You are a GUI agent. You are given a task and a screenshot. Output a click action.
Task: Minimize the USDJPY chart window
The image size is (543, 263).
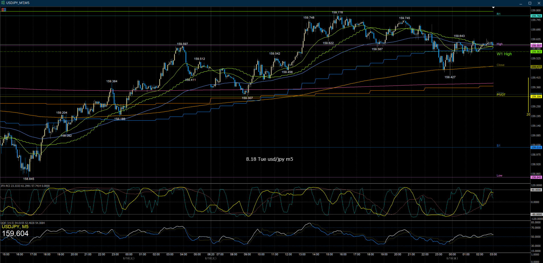coord(521,3)
